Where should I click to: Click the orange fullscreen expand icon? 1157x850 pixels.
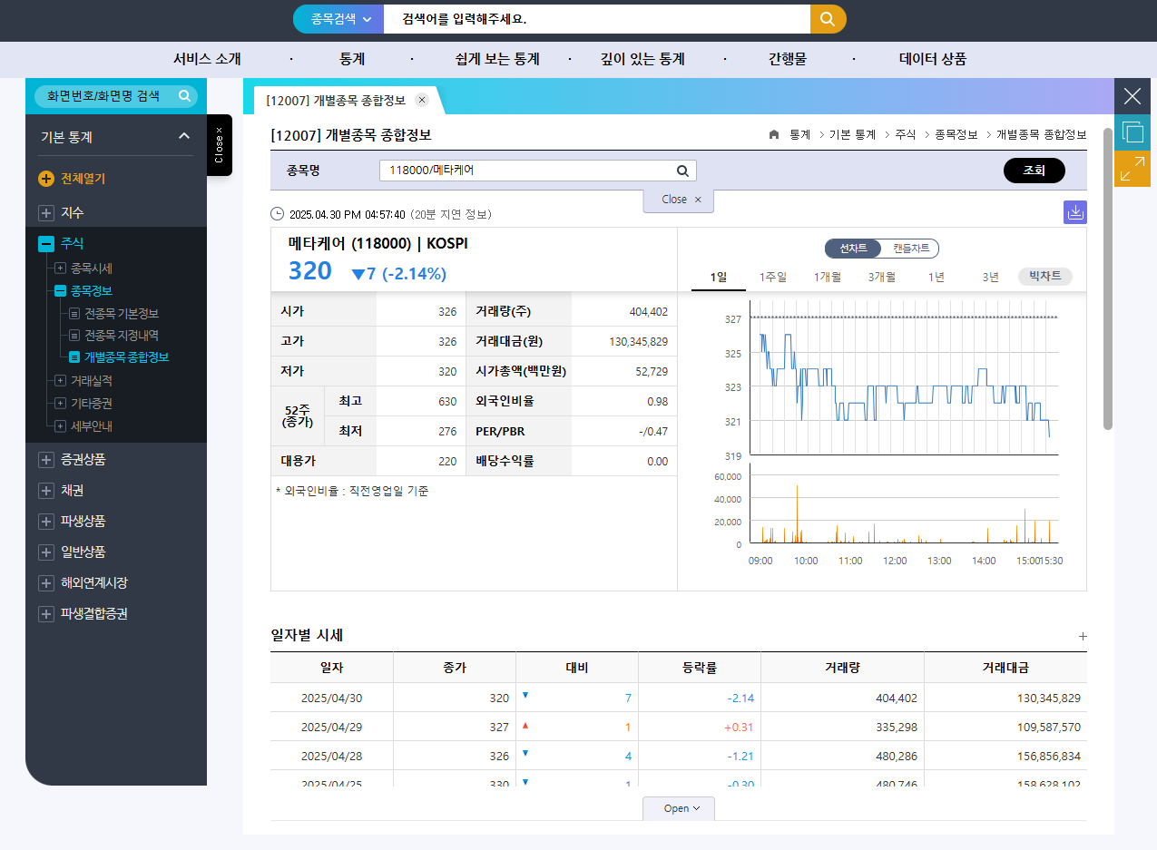(1132, 169)
